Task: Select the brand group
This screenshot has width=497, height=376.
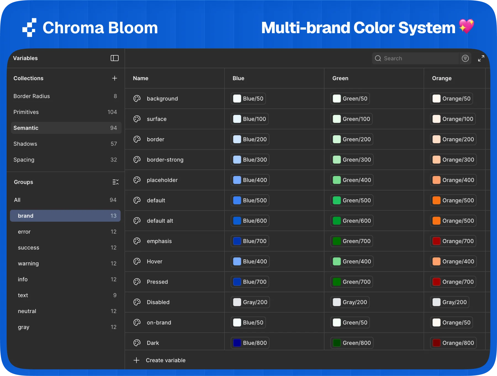Action: [65, 216]
